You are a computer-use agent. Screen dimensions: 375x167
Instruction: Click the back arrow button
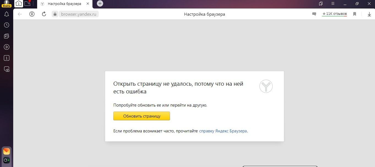tap(20, 14)
